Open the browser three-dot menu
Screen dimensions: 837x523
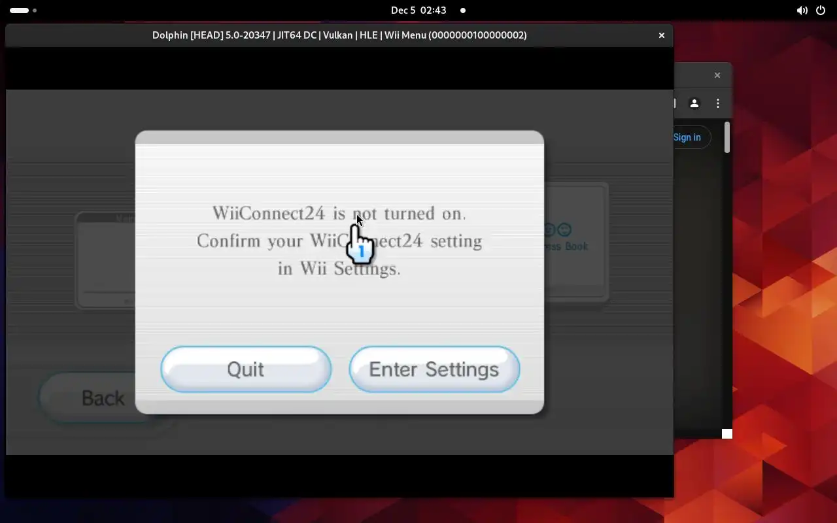click(x=718, y=103)
